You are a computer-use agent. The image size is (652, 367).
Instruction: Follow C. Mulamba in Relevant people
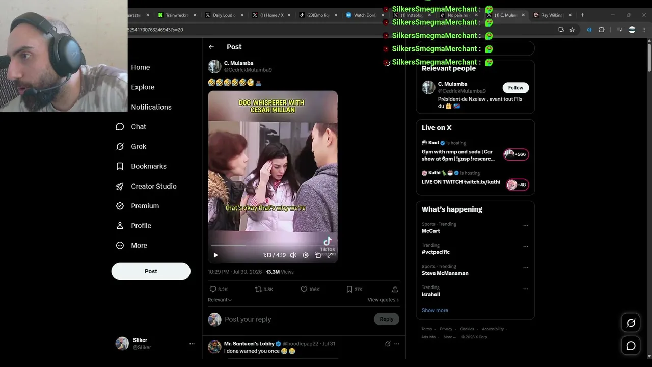click(515, 88)
